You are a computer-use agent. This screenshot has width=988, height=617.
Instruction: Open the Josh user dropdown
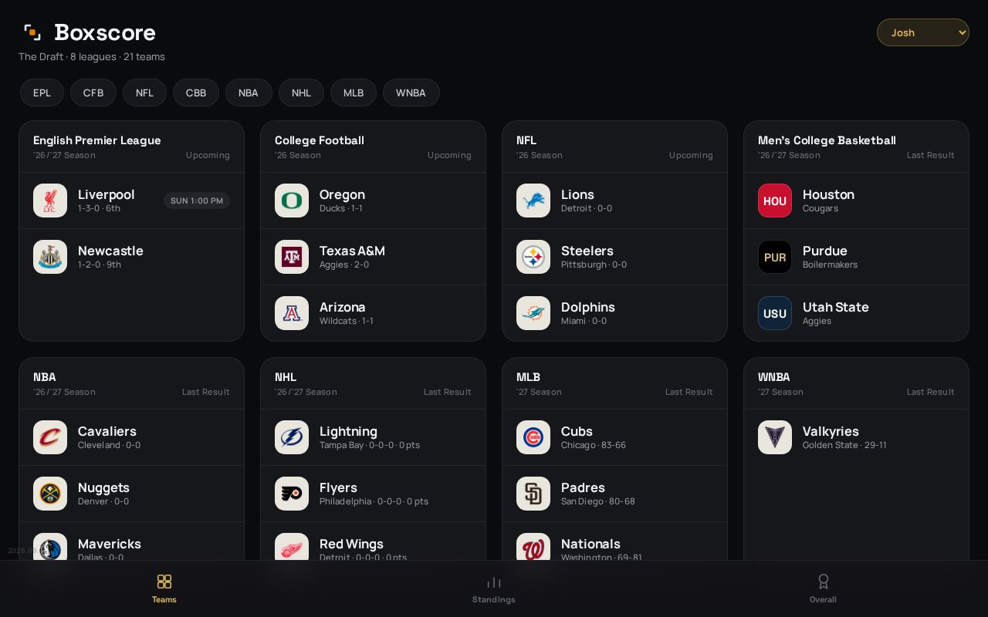point(922,32)
